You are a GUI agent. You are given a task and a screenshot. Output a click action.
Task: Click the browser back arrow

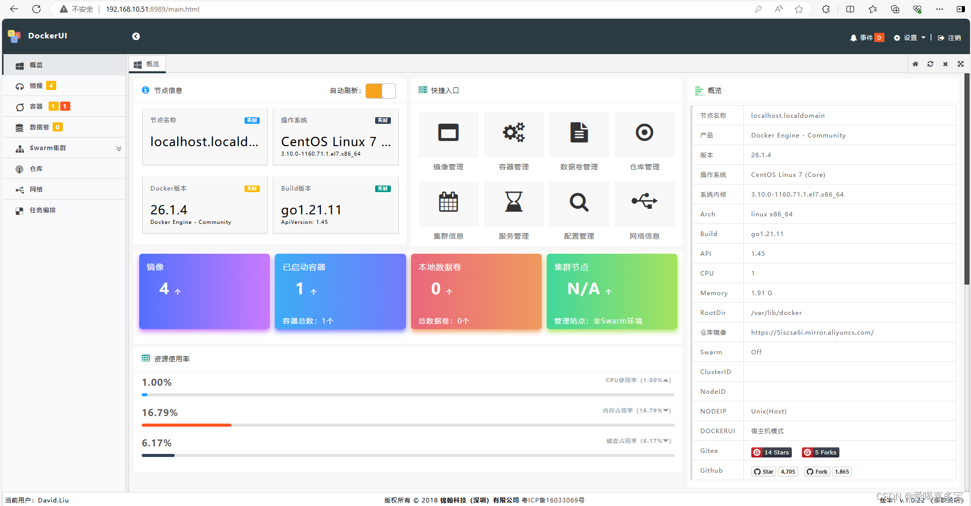point(14,9)
